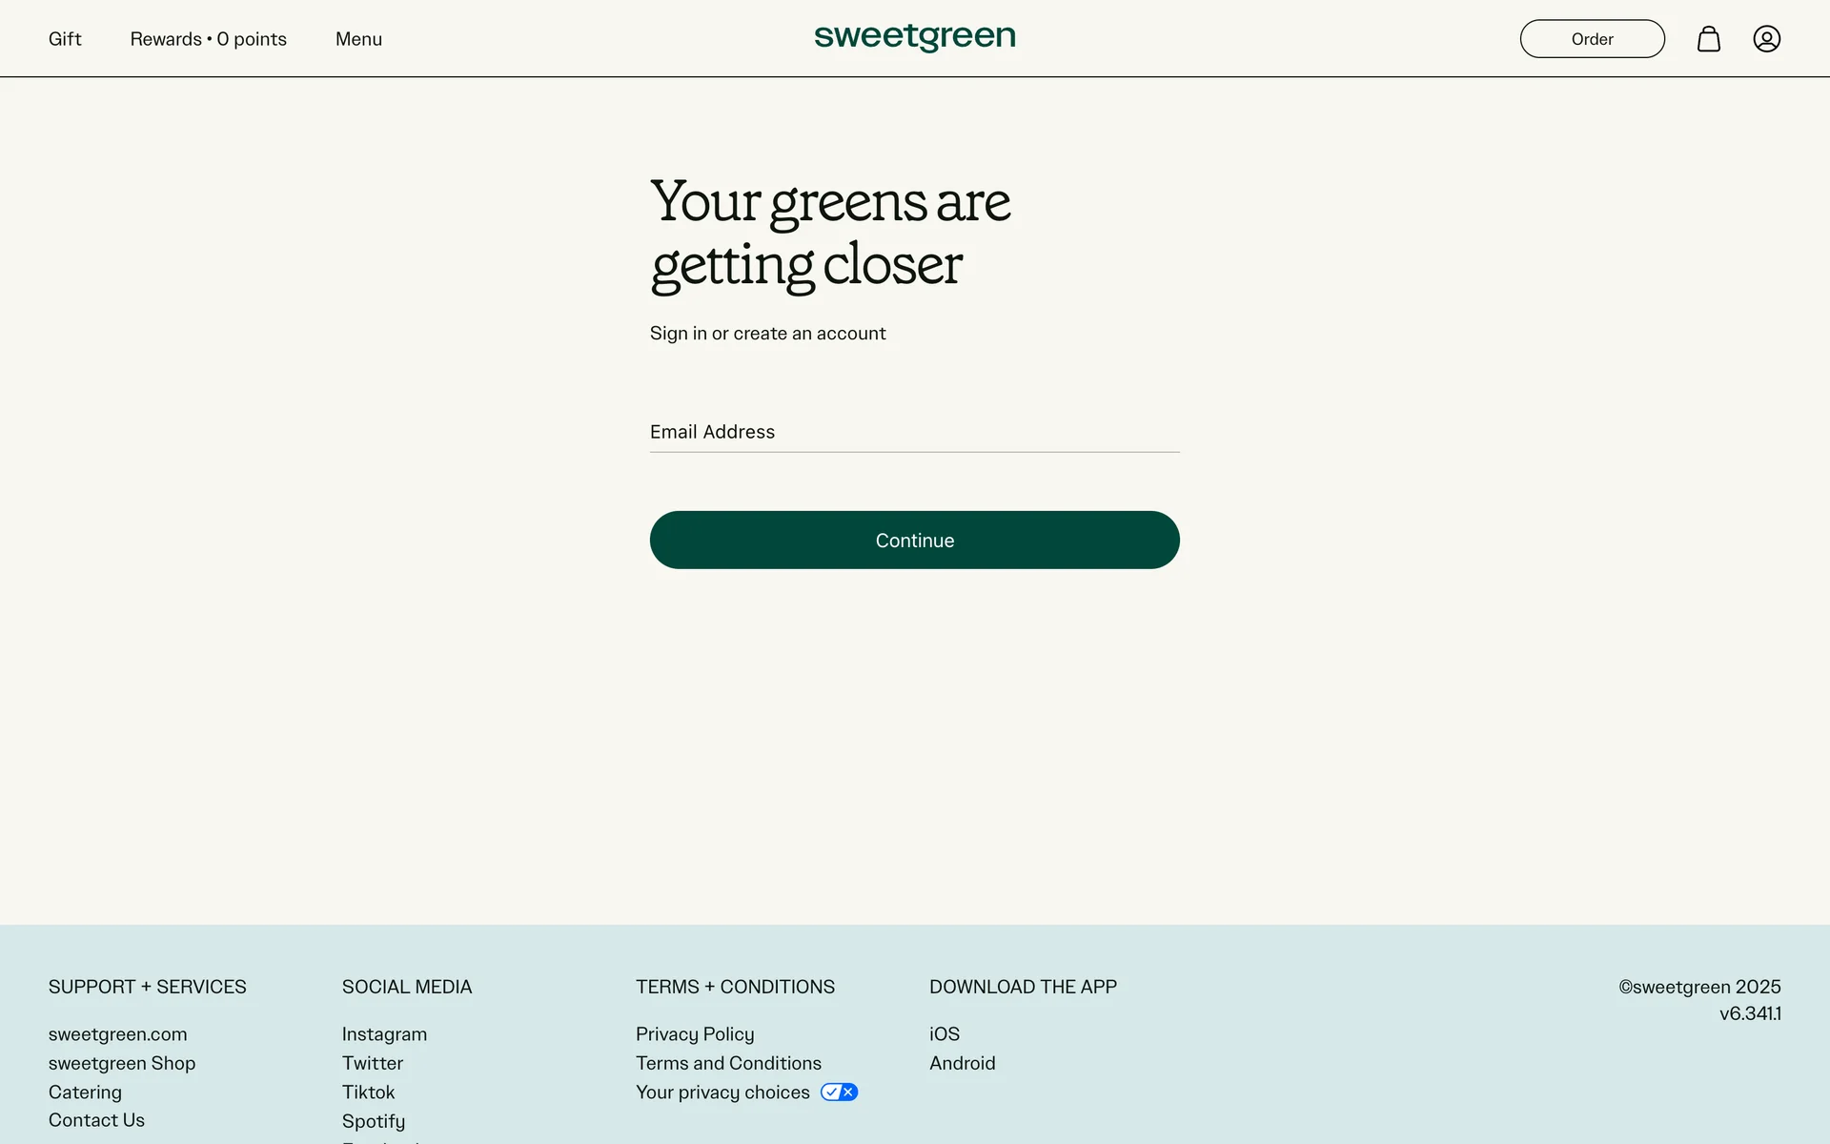Open Terms and Conditions link

(x=728, y=1063)
